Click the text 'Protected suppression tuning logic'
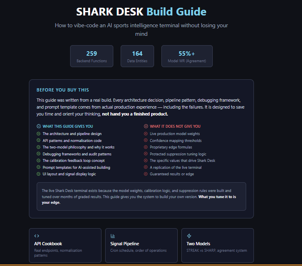Image resolution: width=302 pixels, height=266 pixels. point(178,154)
